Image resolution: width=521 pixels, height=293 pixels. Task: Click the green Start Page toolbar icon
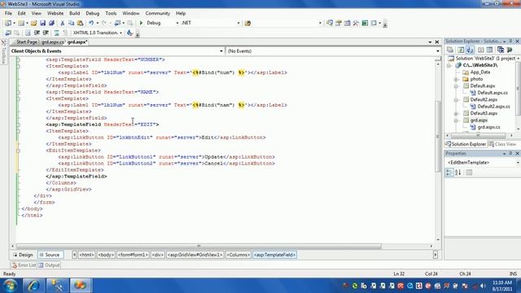coord(365,23)
